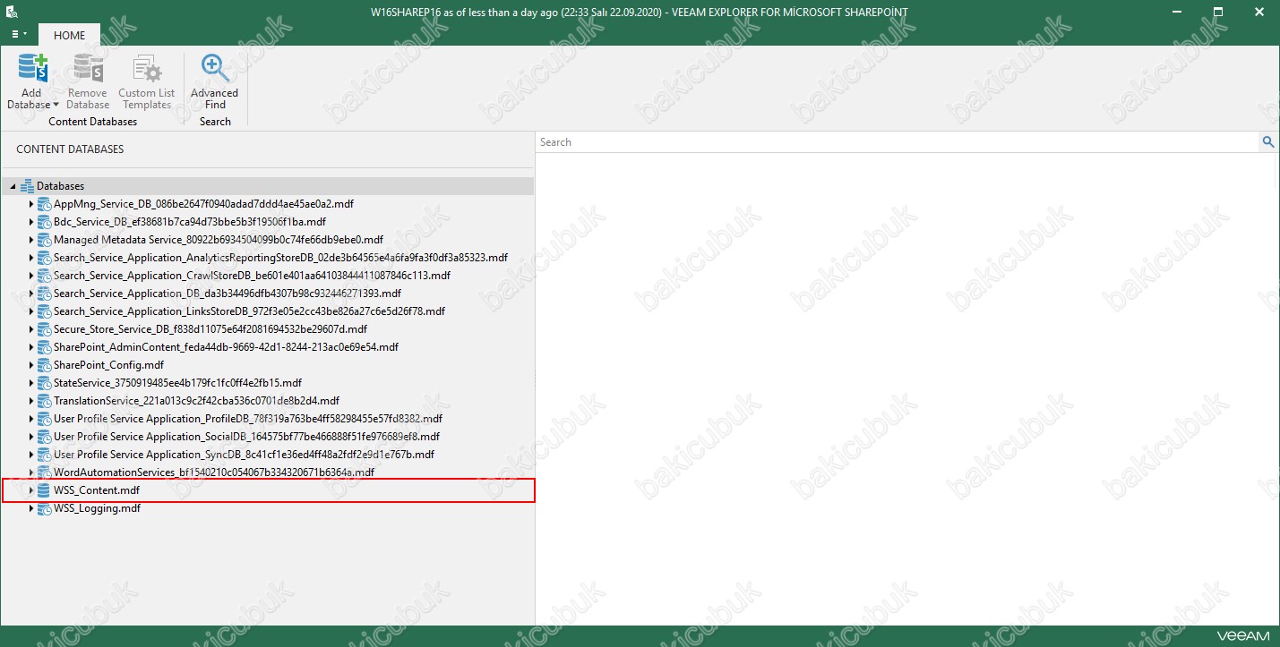Viewport: 1280px width, 647px height.
Task: Expand SharePoint_Config.mdf node
Action: (31, 365)
